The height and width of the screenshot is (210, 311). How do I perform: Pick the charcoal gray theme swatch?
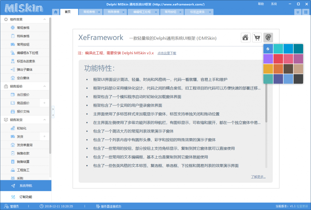pyautogui.click(x=298, y=79)
